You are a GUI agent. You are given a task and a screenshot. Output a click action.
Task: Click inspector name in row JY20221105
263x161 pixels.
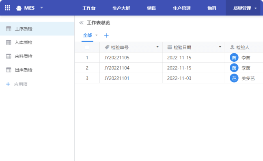(246, 58)
